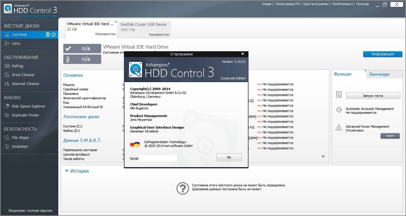Open Duplicate Finder in the sidebar
This screenshot has height=216, width=406.
point(26,115)
